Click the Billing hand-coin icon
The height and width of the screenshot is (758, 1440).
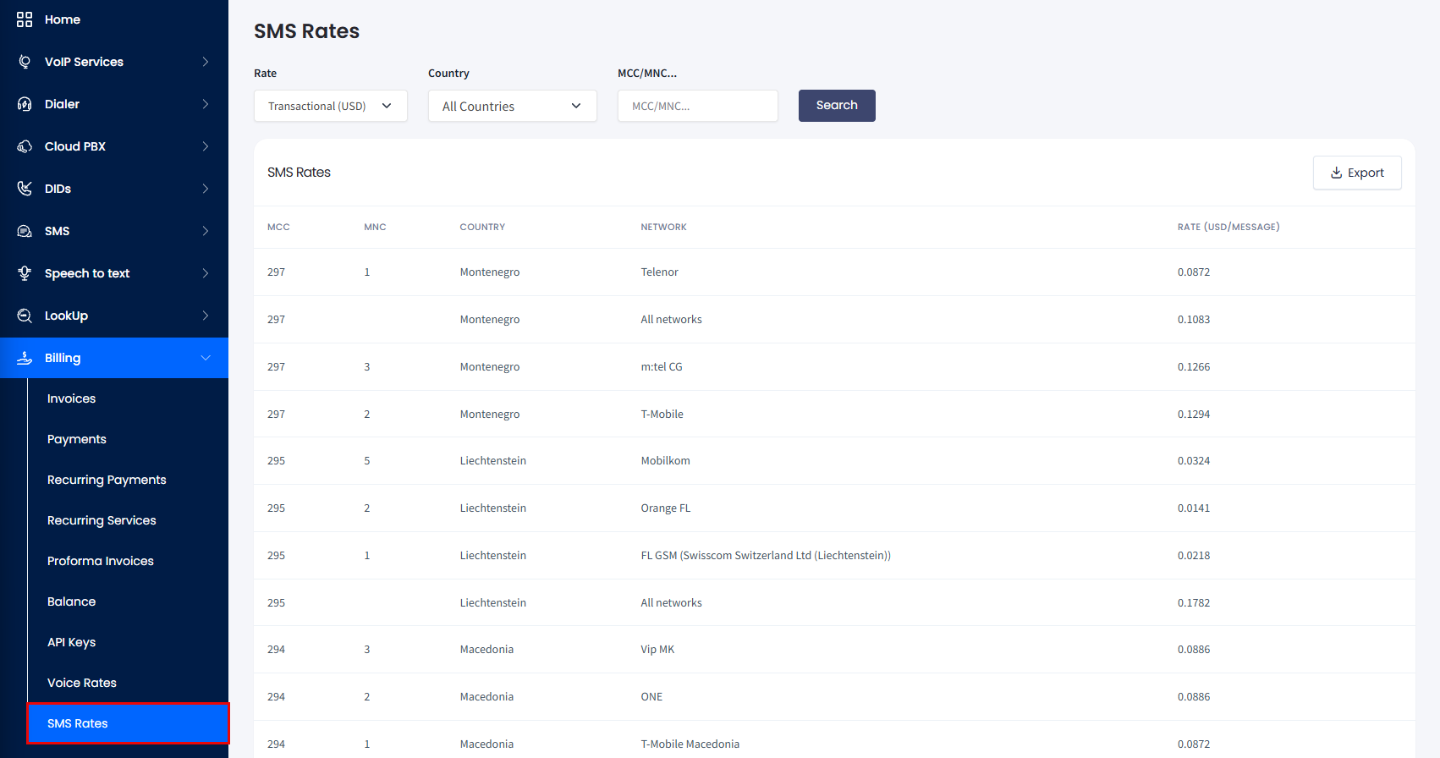click(x=25, y=358)
